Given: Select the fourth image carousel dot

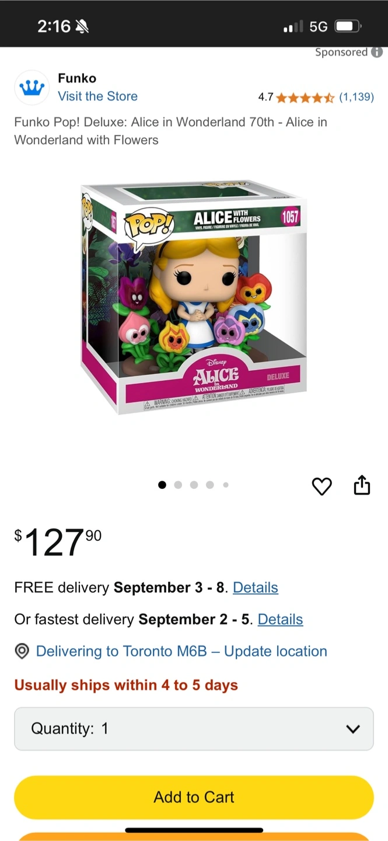Looking at the screenshot, I should click(210, 485).
